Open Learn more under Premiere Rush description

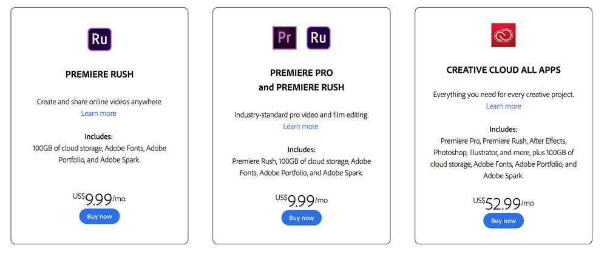(98, 113)
